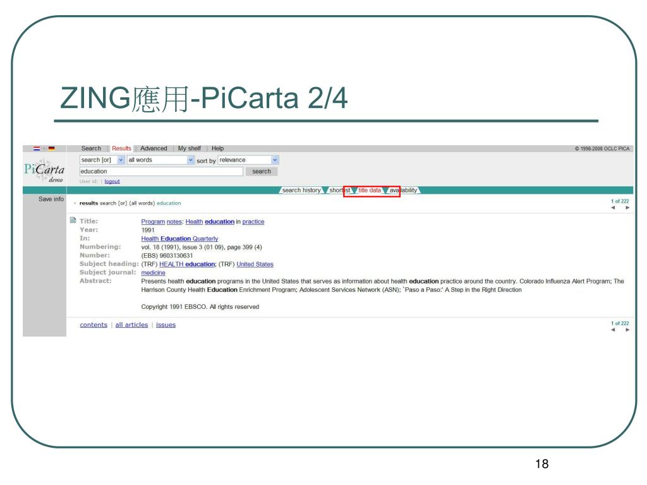Open the contents link
Image resolution: width=647 pixels, height=485 pixels.
94,325
